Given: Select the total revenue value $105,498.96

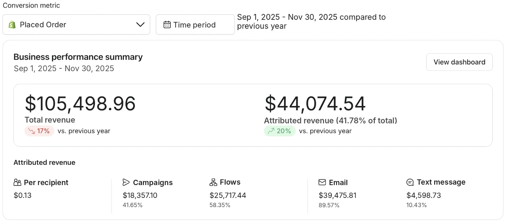Looking at the screenshot, I should [x=80, y=104].
